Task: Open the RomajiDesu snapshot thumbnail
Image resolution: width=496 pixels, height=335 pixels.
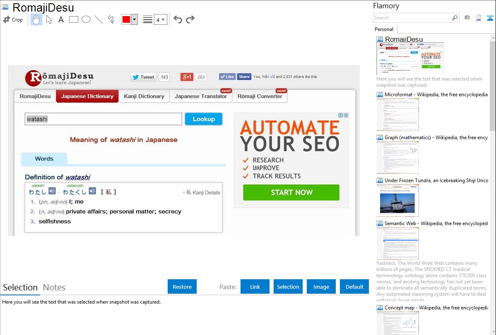Action: [x=410, y=58]
